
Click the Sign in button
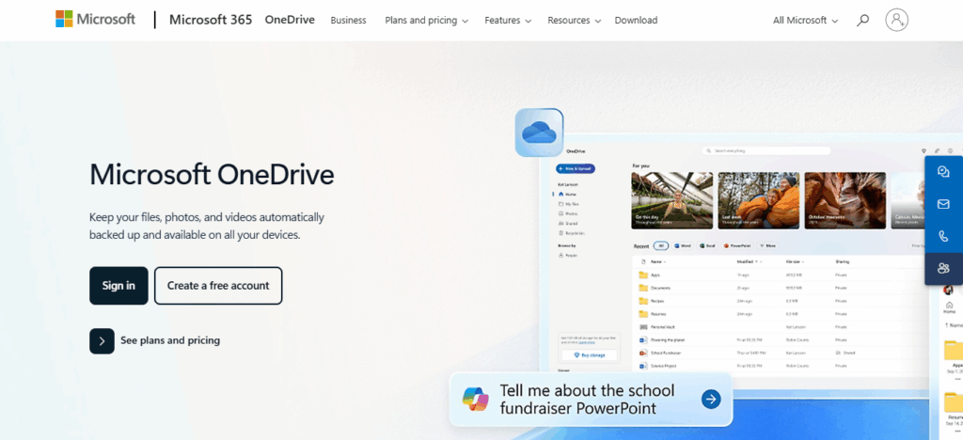click(118, 286)
